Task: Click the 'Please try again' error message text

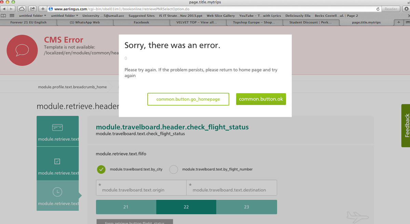Action: tap(201, 73)
